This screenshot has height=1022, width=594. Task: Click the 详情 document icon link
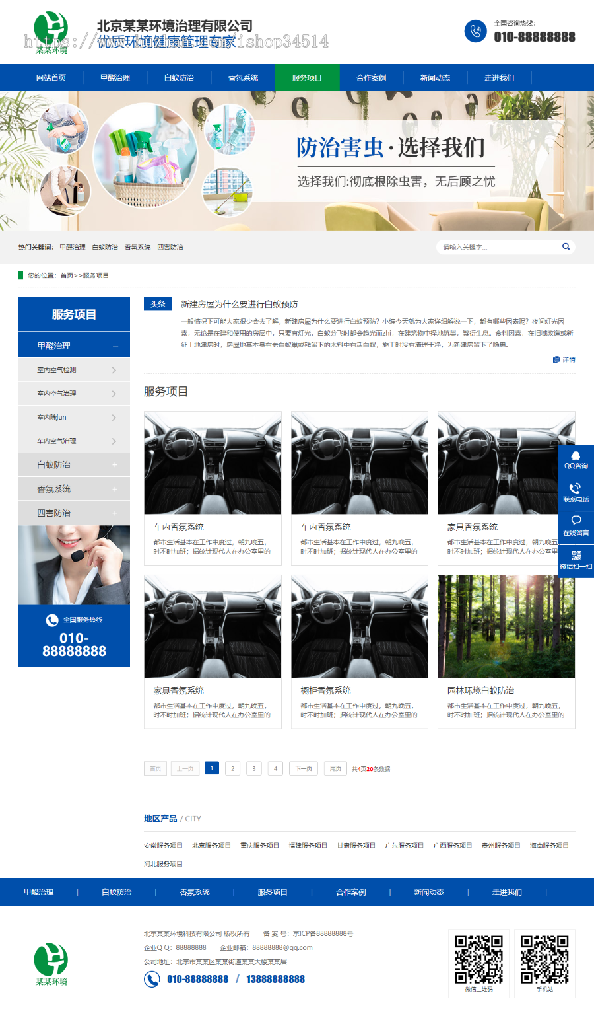(x=564, y=359)
